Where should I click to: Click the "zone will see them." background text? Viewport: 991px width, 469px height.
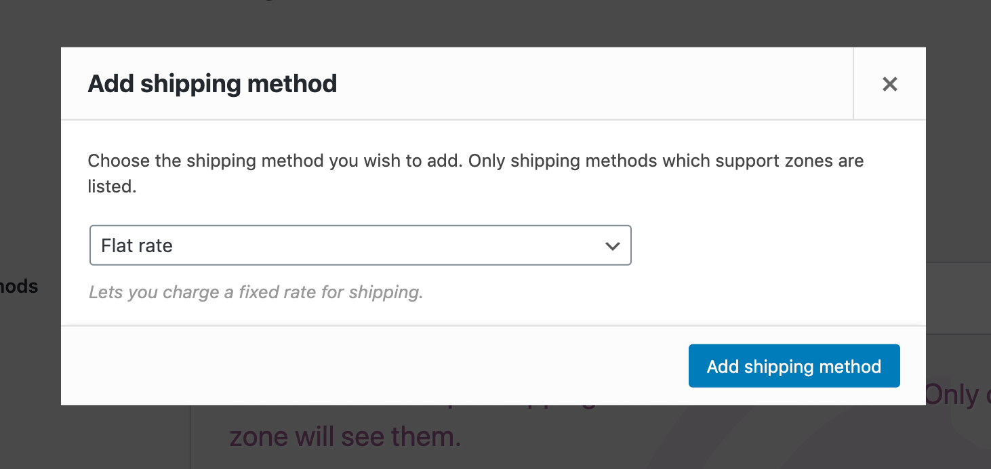pos(345,436)
